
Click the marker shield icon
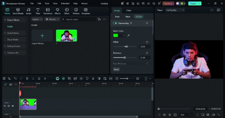(x=87, y=78)
